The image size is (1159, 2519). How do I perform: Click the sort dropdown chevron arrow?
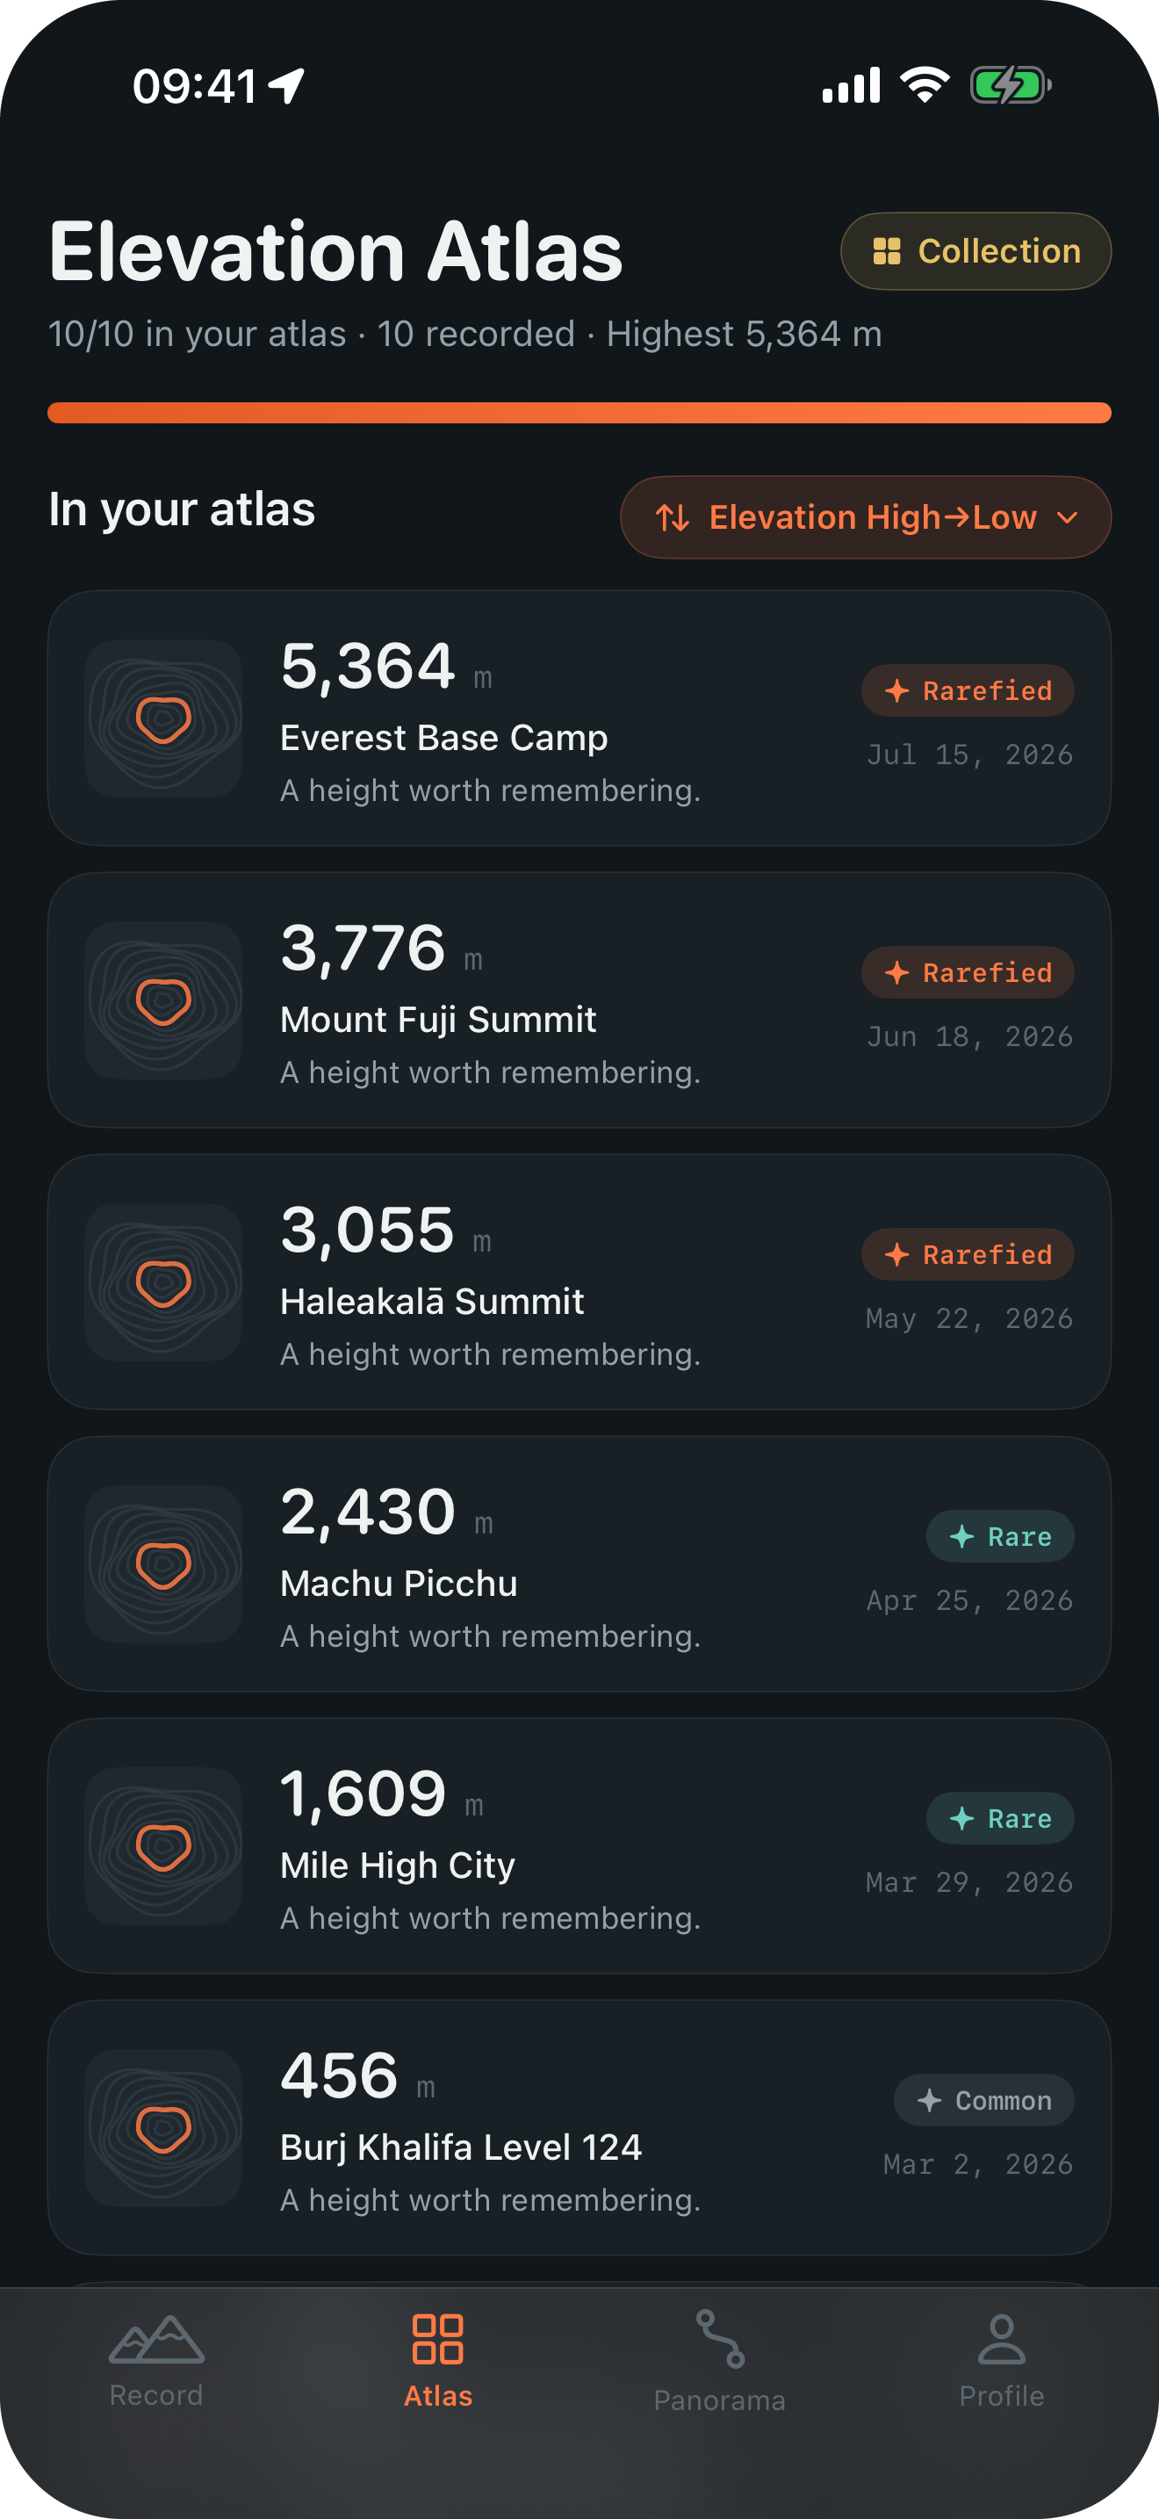(x=1068, y=517)
